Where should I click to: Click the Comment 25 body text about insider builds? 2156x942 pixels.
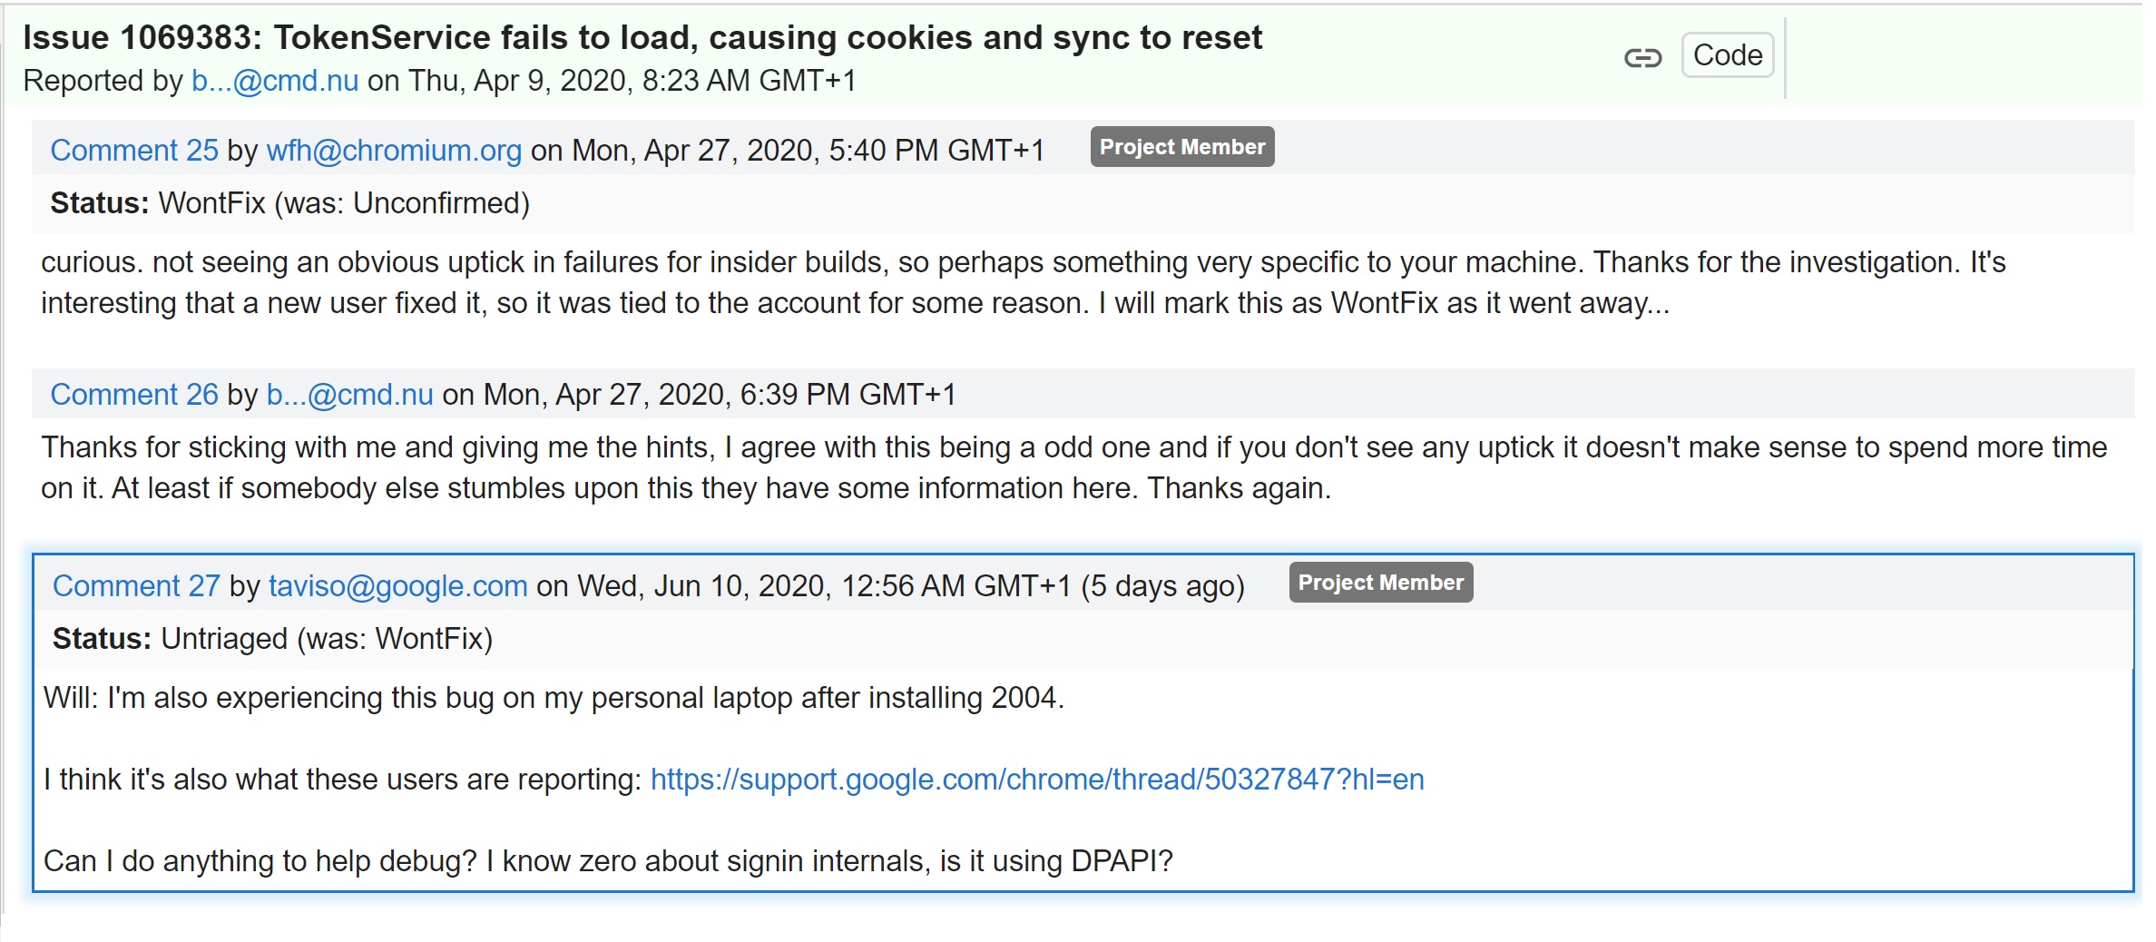coord(1023,282)
